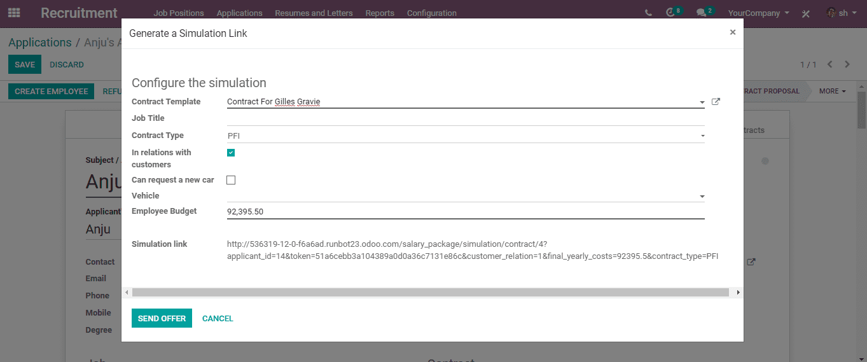Check 'Can request a new car' checkbox
Viewport: 867px width, 362px height.
pos(231,180)
